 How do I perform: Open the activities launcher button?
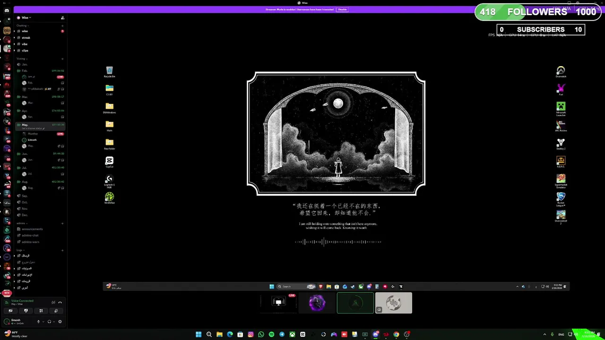[x=41, y=311]
